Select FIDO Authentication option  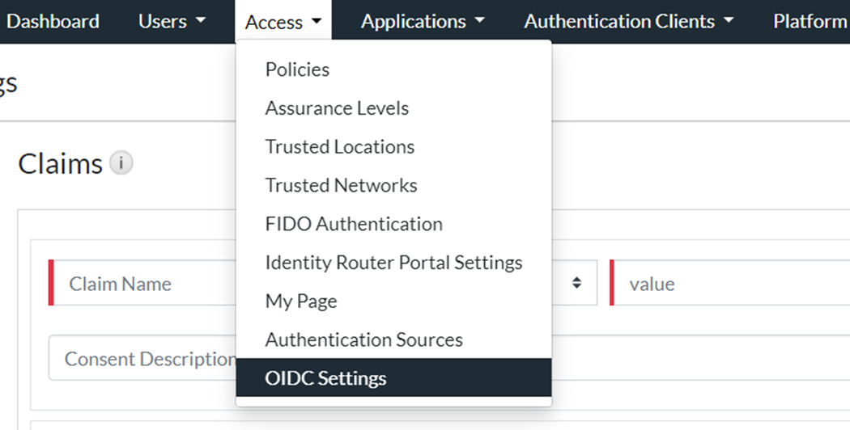click(354, 224)
